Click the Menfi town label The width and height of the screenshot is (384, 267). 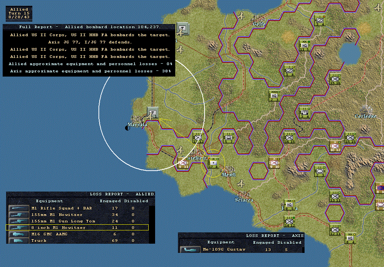click(x=229, y=175)
